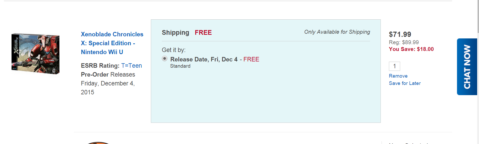Image resolution: width=479 pixels, height=144 pixels.
Task: Click the Save for Later link
Action: click(405, 83)
